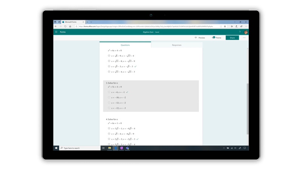The image size is (302, 170).
Task: Switch to the Questions tab
Action: point(125,45)
